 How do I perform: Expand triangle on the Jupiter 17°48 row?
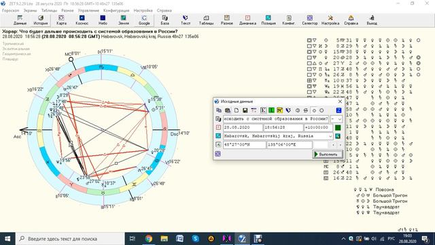315,69
